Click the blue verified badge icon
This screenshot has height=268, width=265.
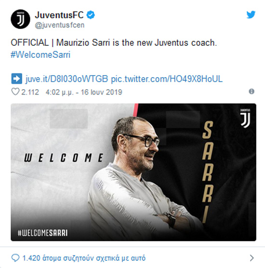tap(91, 14)
